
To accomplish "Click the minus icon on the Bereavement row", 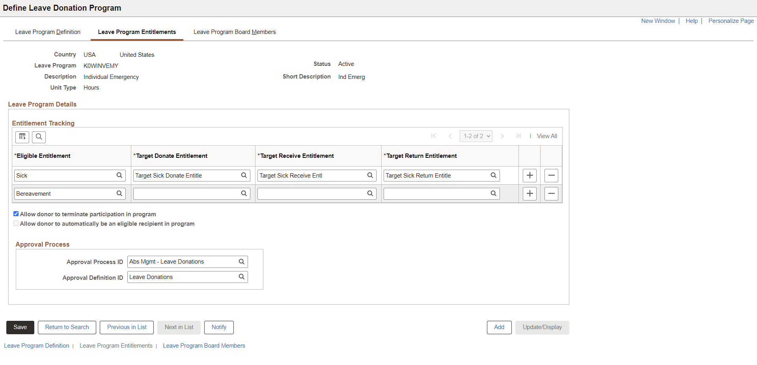I will pyautogui.click(x=551, y=193).
